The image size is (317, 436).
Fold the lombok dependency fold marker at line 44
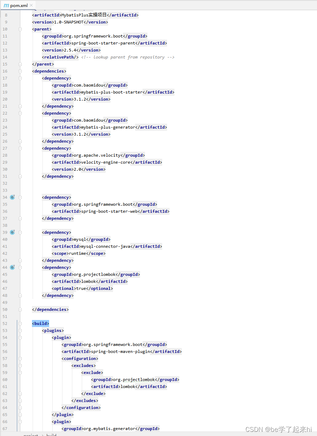20,267
